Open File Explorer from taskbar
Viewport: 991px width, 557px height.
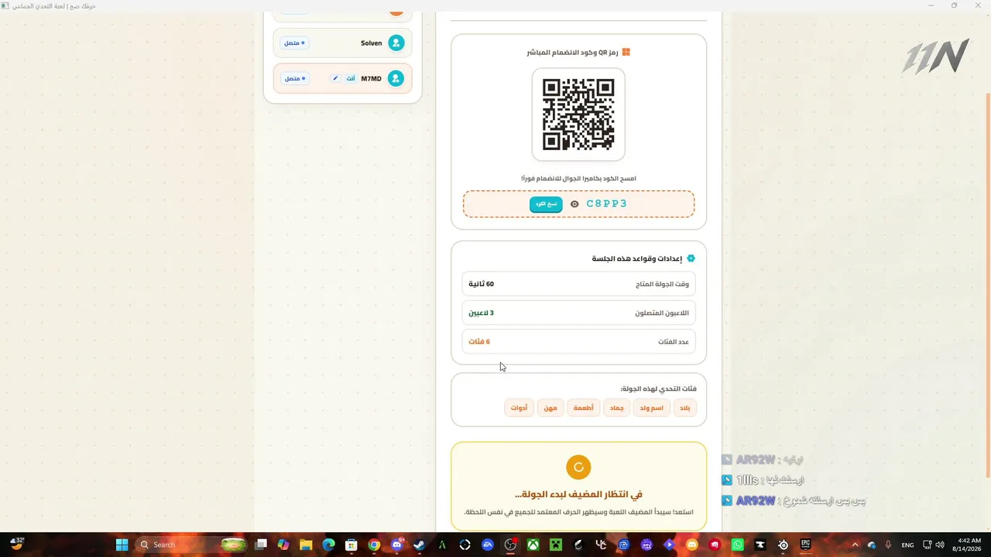[x=306, y=545]
